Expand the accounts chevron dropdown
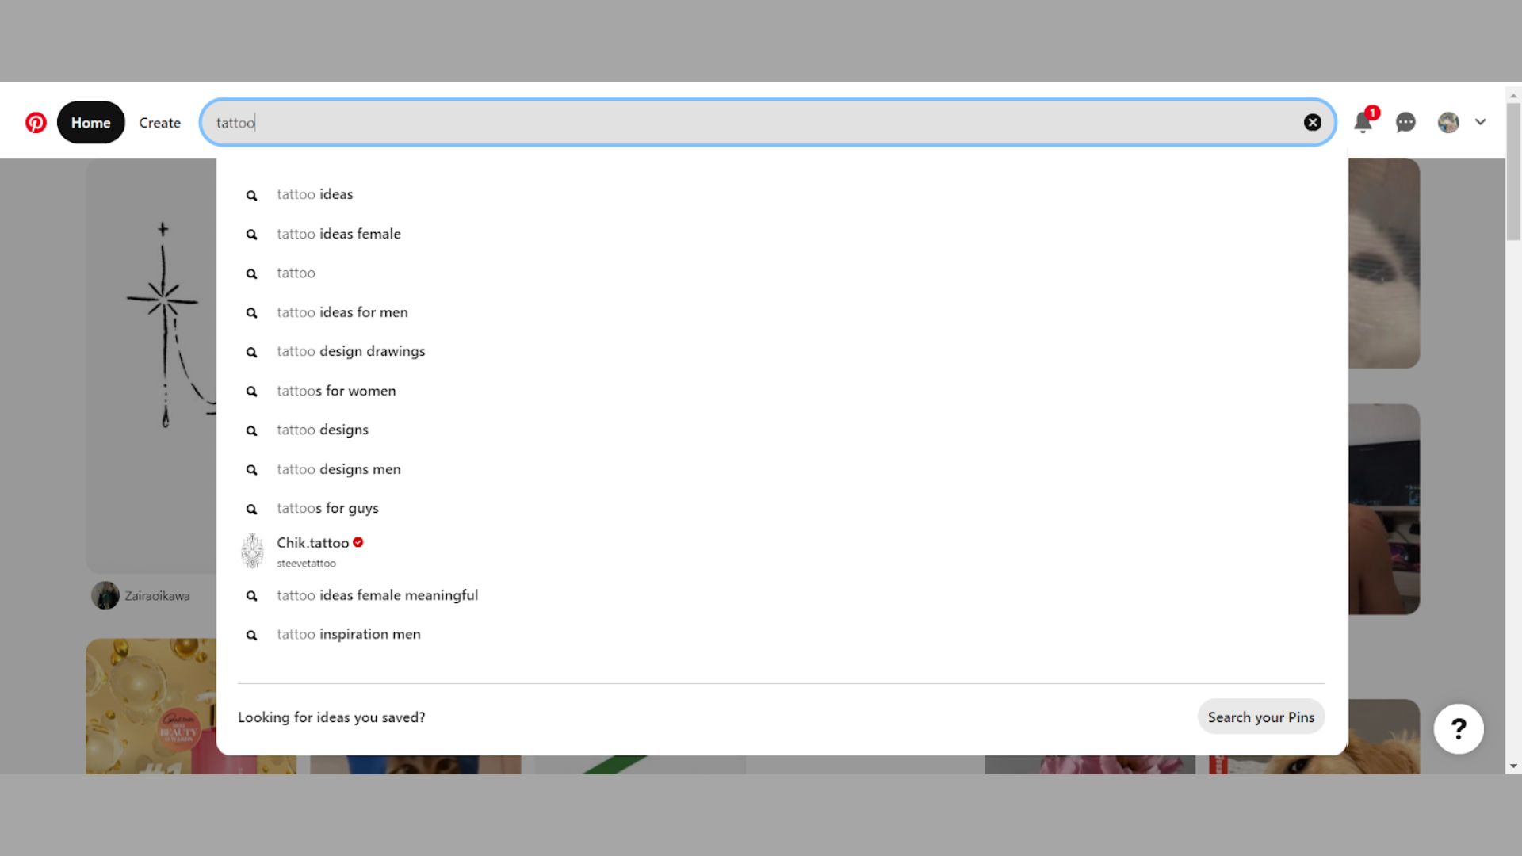The image size is (1522, 856). pos(1480,122)
